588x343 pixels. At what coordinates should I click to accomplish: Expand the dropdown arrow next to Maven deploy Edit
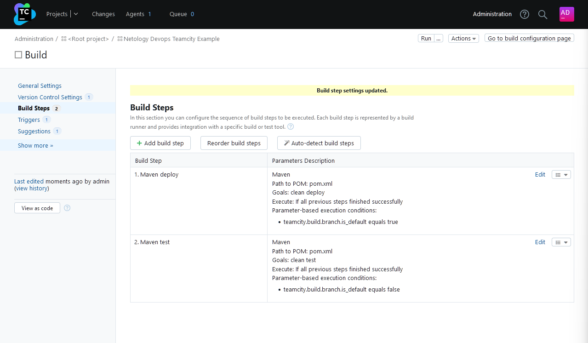pyautogui.click(x=565, y=174)
